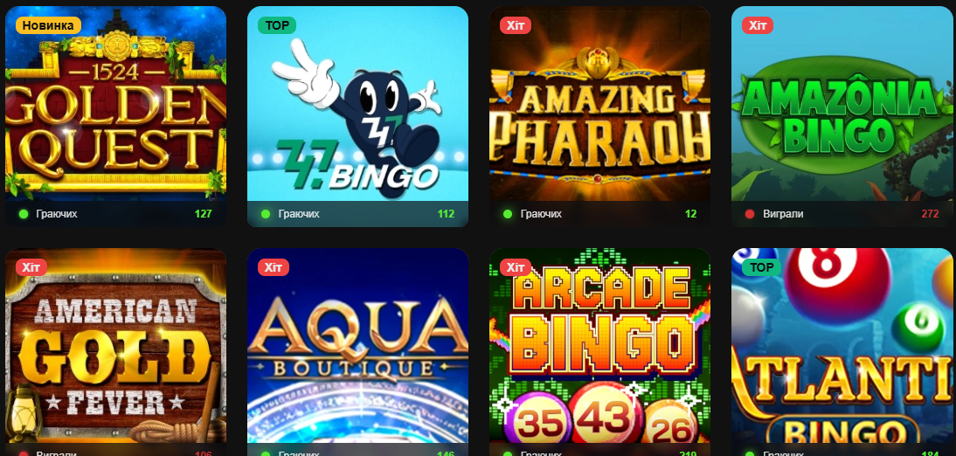
Task: Click the red Виграли dot under Amazônia Bingo
Action: coord(750,214)
